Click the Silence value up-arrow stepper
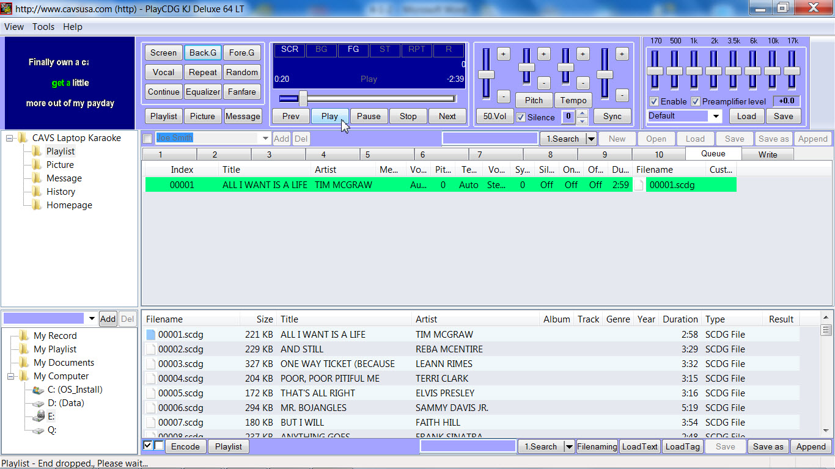835x469 pixels. (583, 113)
